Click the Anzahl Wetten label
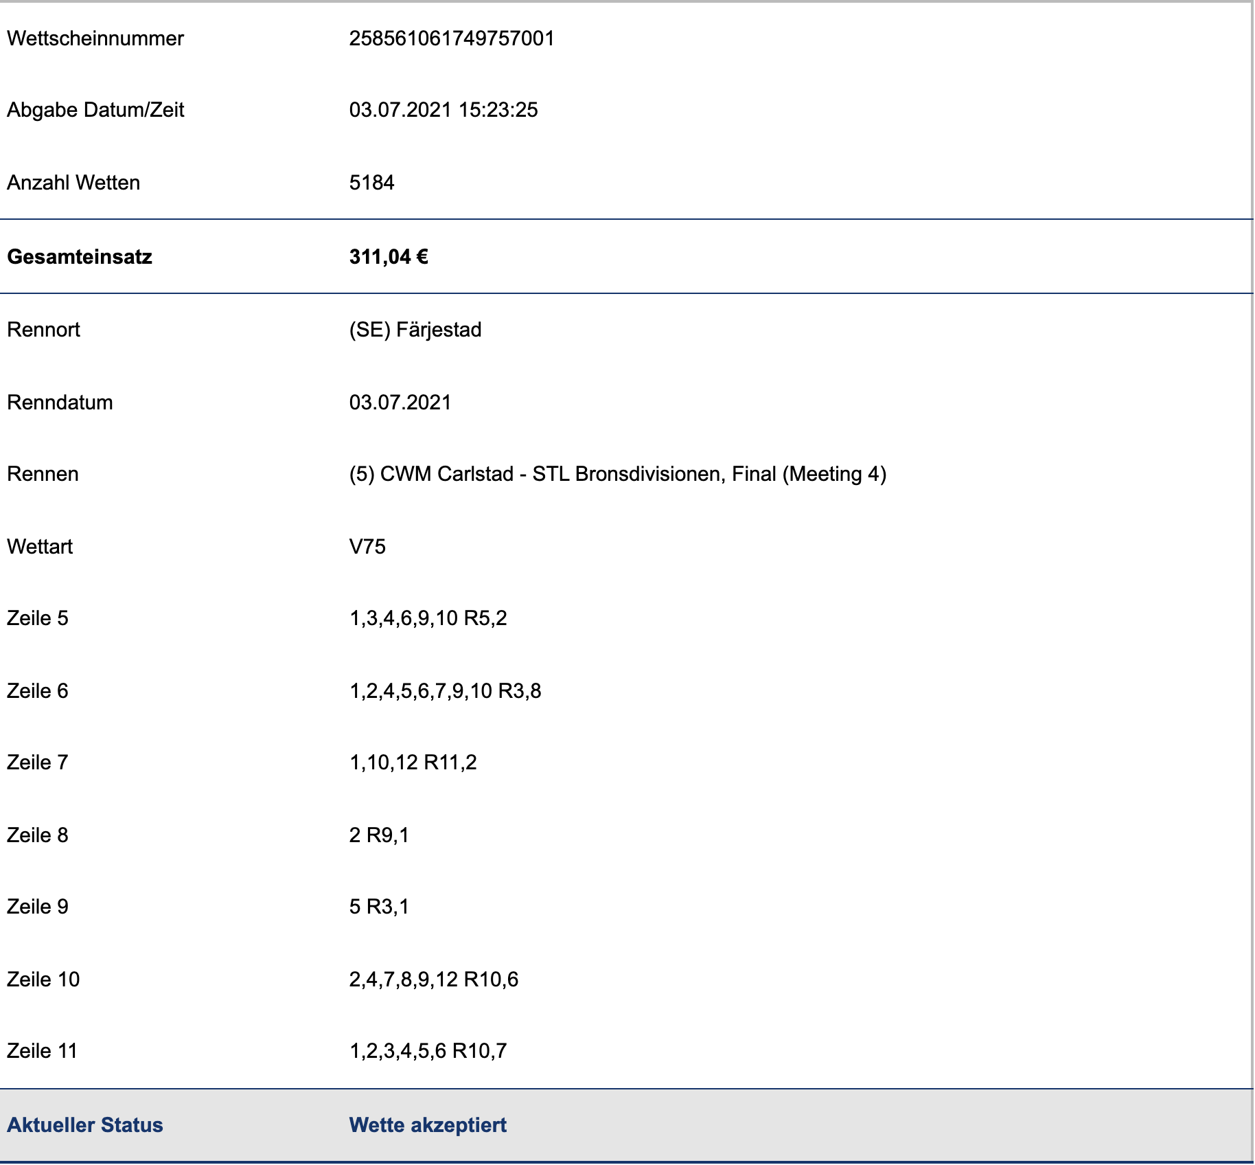The image size is (1255, 1165). pos(73,183)
